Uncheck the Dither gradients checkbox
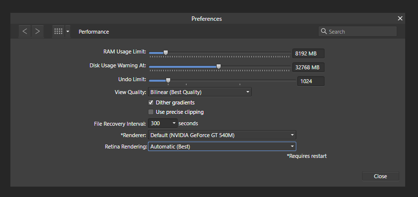 (151, 102)
